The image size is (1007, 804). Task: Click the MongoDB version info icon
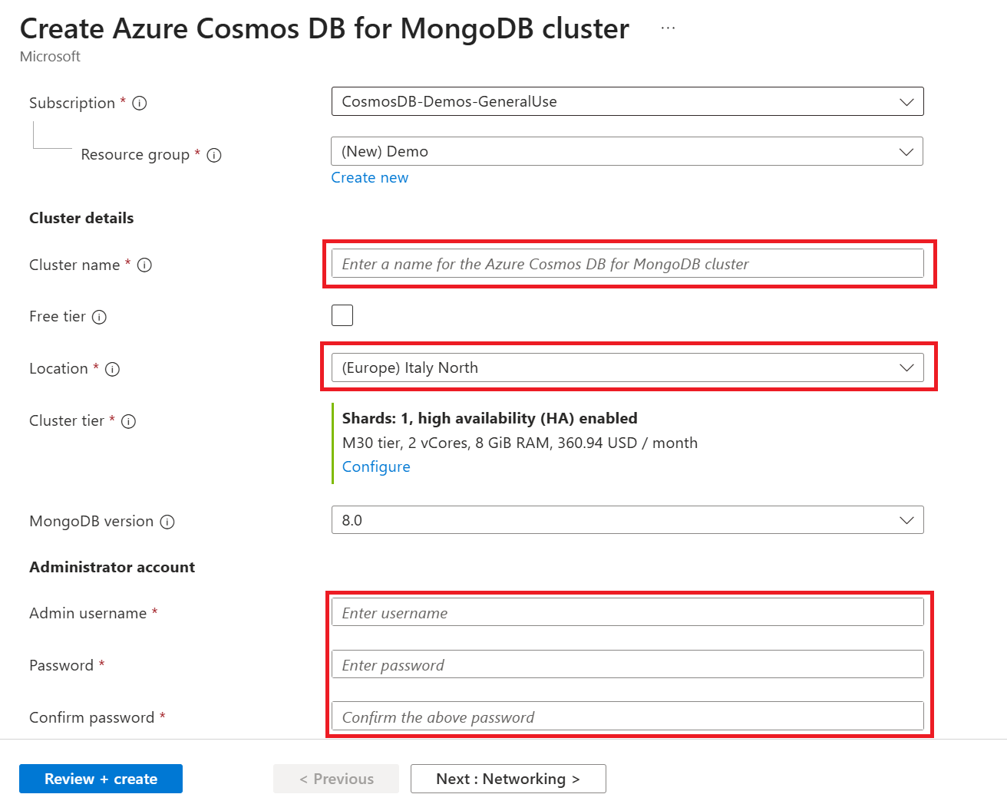(167, 522)
